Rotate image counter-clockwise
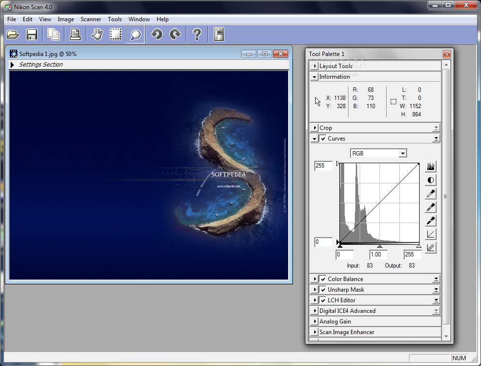 tap(157, 34)
